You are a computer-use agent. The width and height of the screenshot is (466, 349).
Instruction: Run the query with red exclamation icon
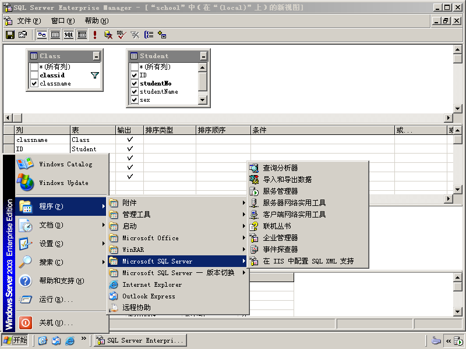[x=95, y=35]
